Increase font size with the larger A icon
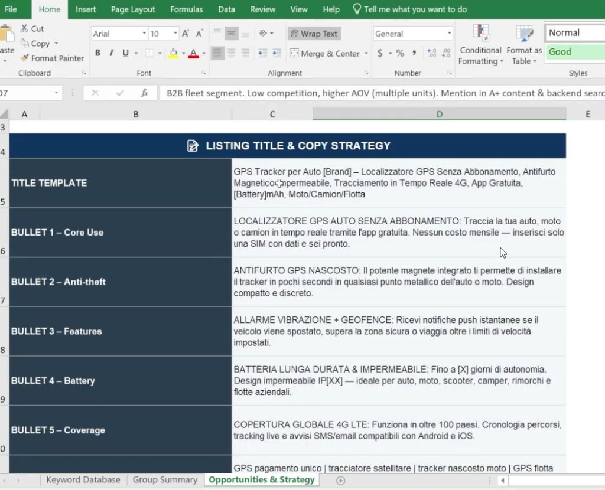The width and height of the screenshot is (605, 490). [186, 34]
